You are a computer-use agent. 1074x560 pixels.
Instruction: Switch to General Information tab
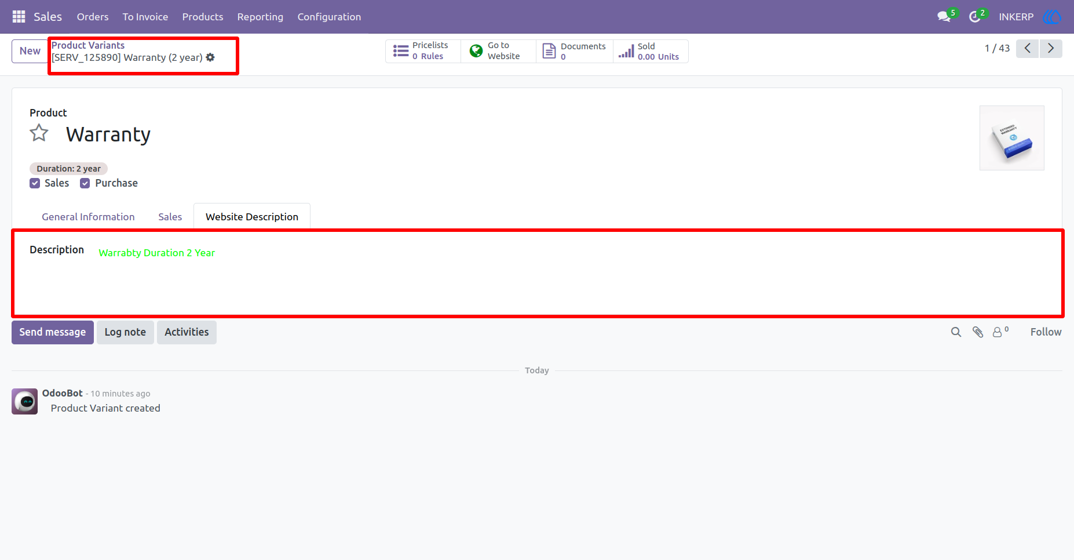pyautogui.click(x=88, y=217)
